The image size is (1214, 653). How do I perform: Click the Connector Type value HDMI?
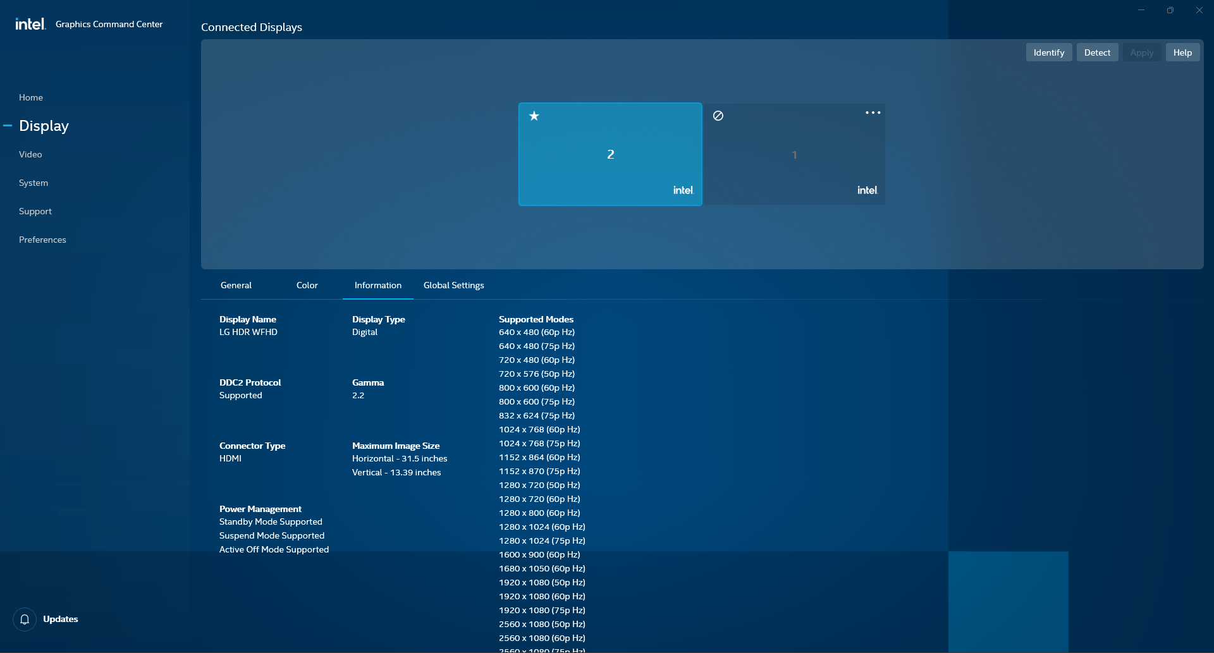point(231,458)
